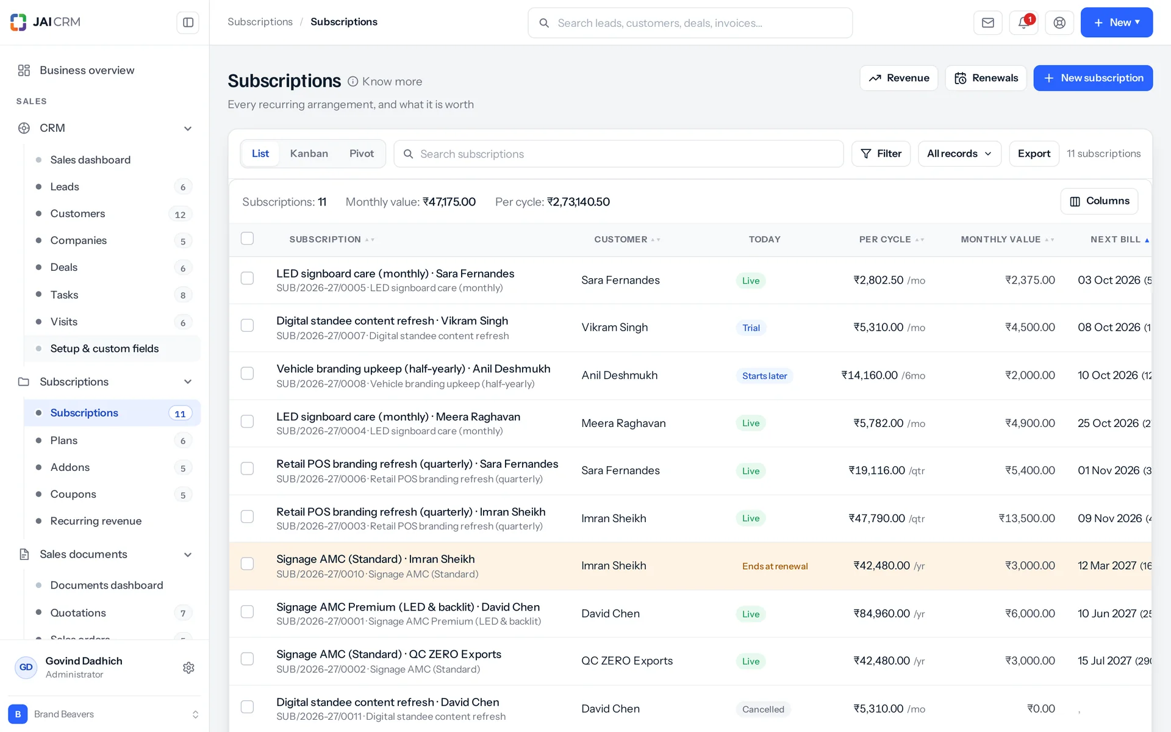This screenshot has width=1171, height=732.
Task: Select the SUB/2026-27/0005 row checkbox
Action: (x=247, y=278)
